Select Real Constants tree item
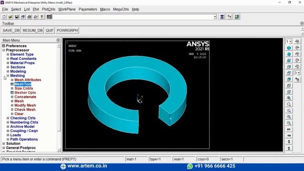Viewport: 304px width, 171px height. (23, 58)
